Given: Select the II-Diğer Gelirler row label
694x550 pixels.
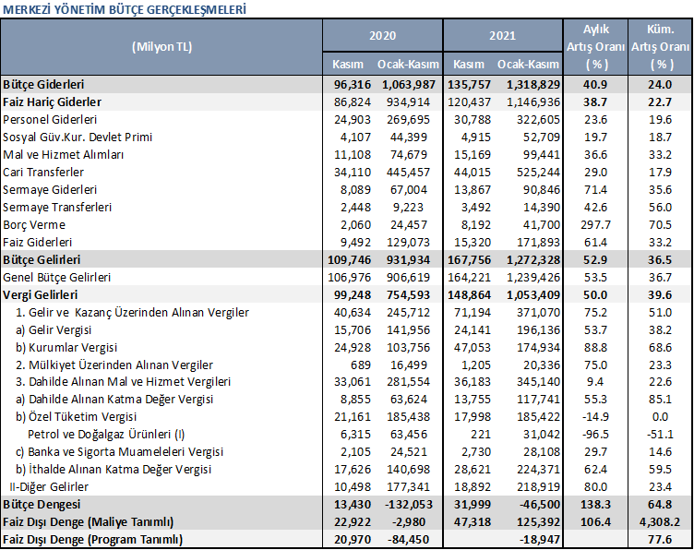Looking at the screenshot, I should click(x=49, y=487).
